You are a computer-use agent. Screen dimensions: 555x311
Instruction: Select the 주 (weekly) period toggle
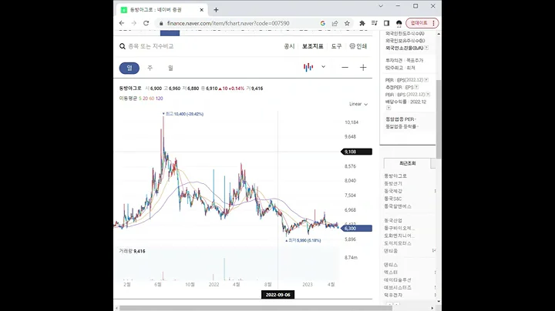coord(150,68)
